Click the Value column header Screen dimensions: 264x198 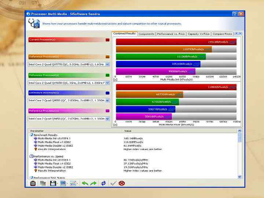[x=180, y=131]
